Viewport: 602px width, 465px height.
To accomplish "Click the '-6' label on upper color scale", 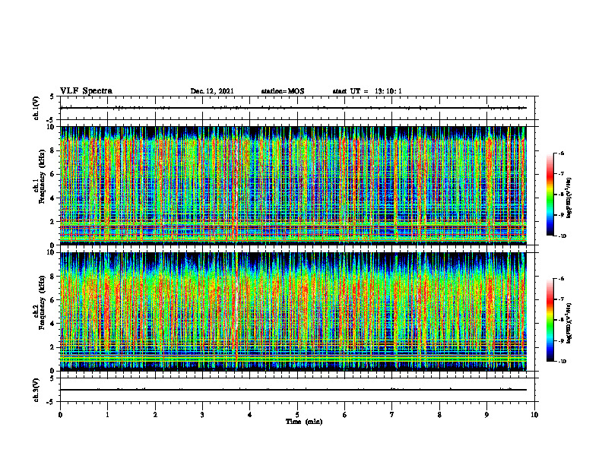I will coord(561,153).
